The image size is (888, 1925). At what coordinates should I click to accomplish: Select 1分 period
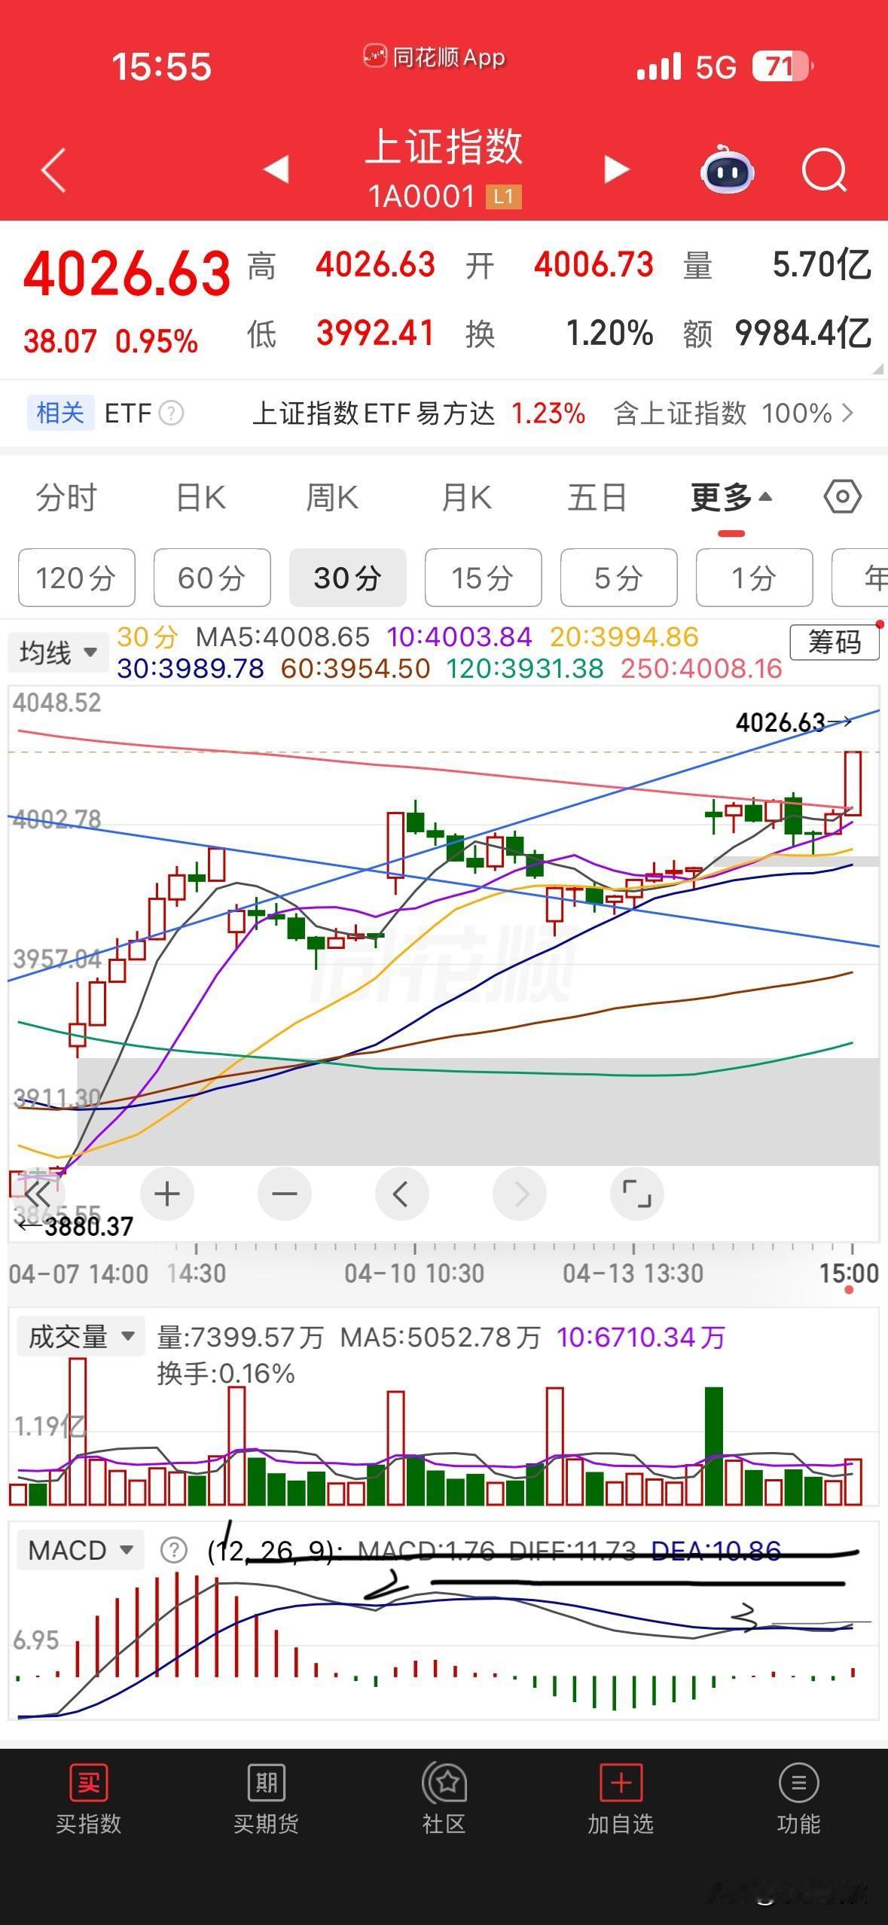755,578
